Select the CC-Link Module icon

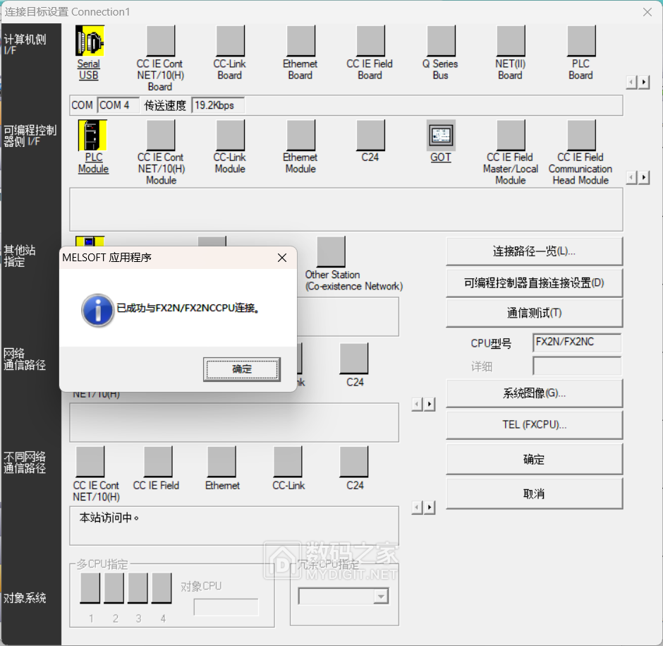point(230,135)
